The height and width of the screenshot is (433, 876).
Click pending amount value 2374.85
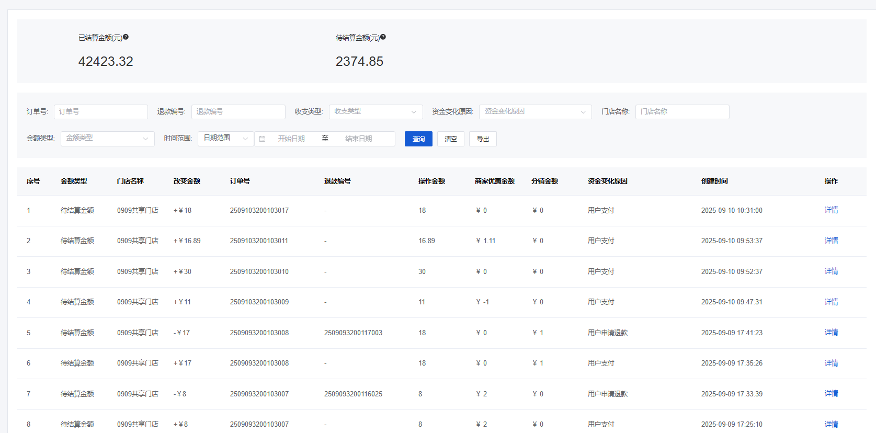tap(359, 61)
